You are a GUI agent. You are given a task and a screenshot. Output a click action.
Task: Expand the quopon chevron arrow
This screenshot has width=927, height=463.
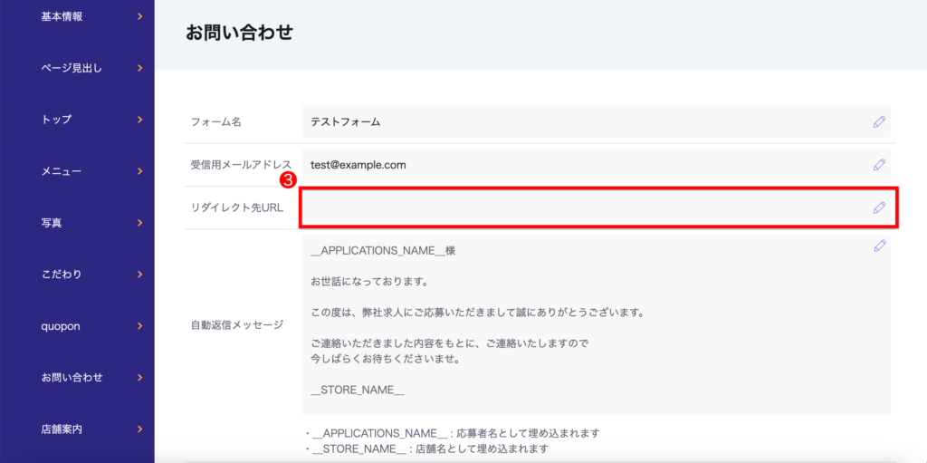coord(139,326)
